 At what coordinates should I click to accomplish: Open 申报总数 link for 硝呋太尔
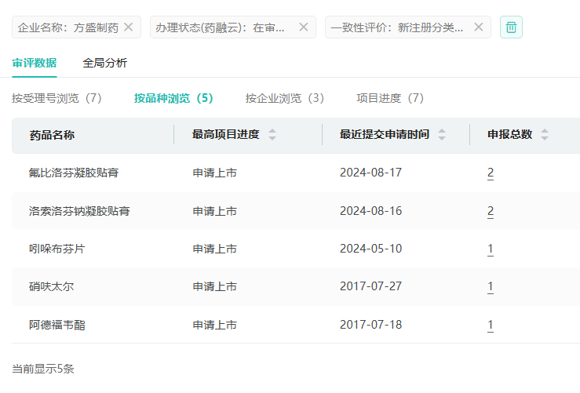coord(491,286)
